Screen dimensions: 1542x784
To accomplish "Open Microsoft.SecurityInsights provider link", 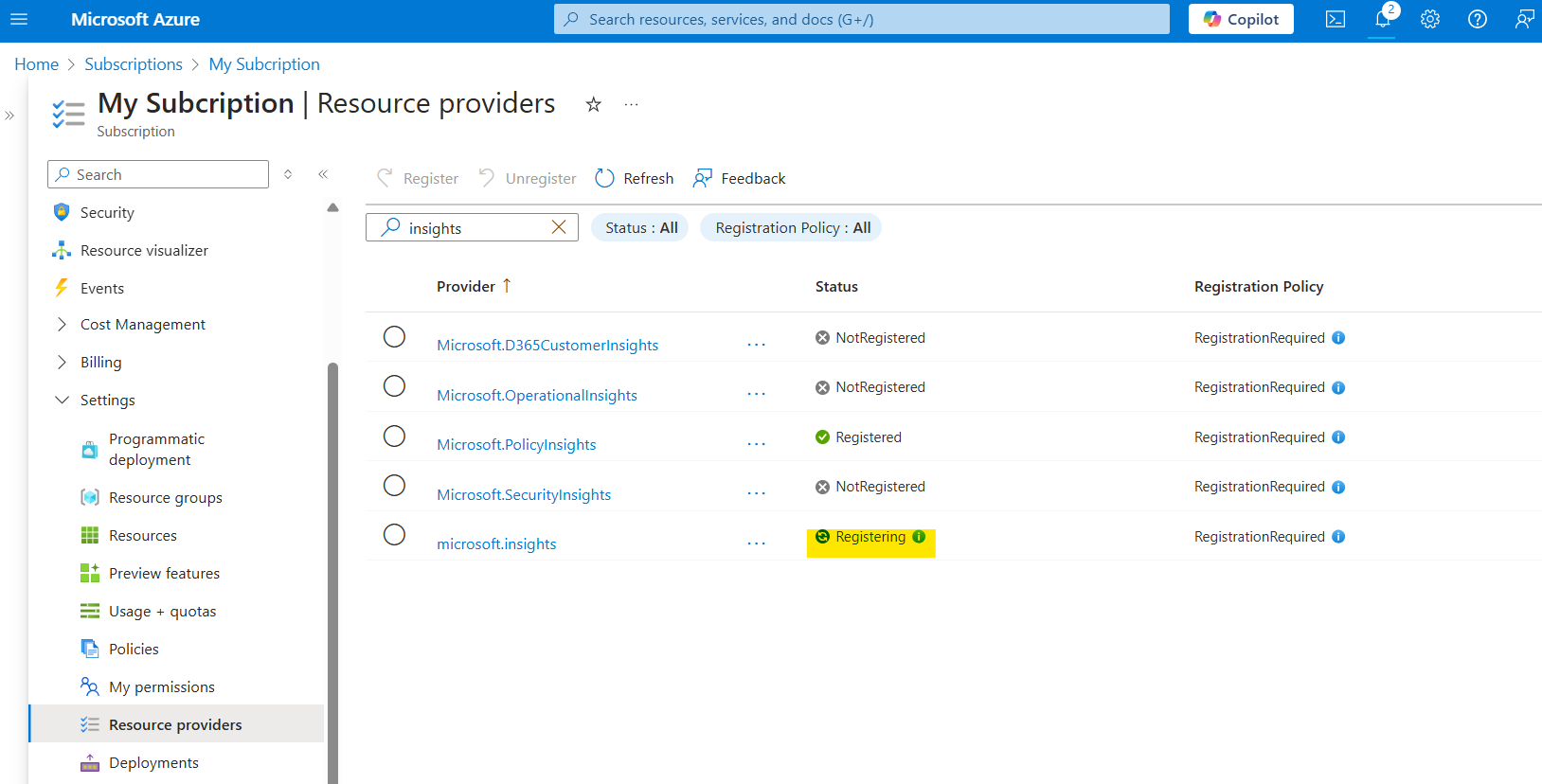I will (524, 495).
